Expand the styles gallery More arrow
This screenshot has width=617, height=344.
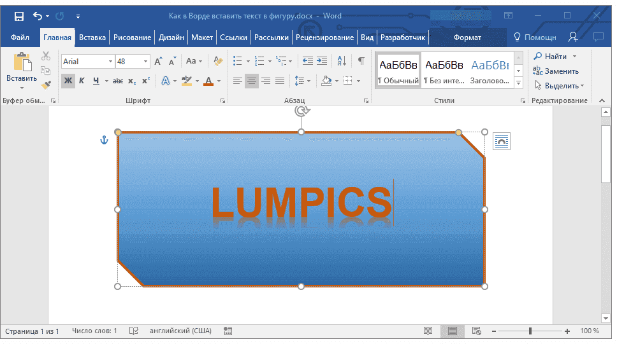pos(519,83)
